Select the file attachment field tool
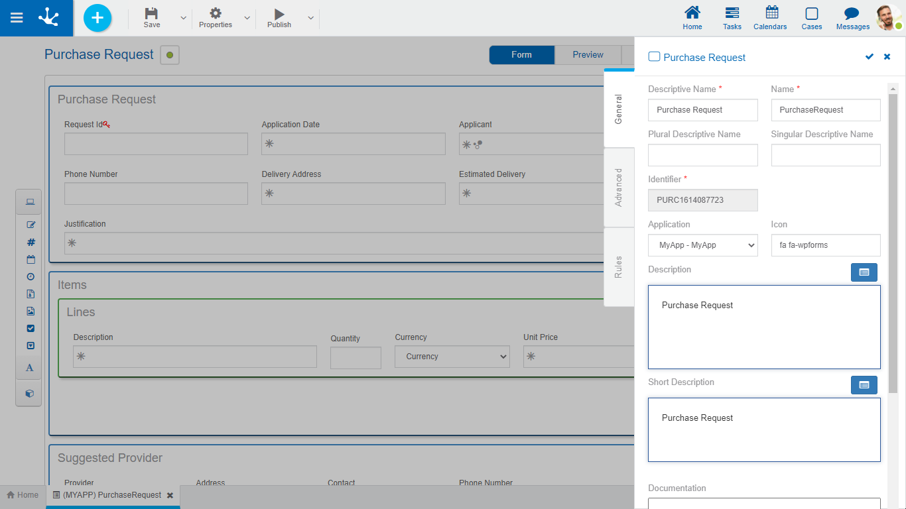The width and height of the screenshot is (906, 509). pyautogui.click(x=30, y=294)
